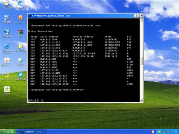Click UDP local address 0.0.0.0:1025
Screen dimensions: 179x134
49,62
